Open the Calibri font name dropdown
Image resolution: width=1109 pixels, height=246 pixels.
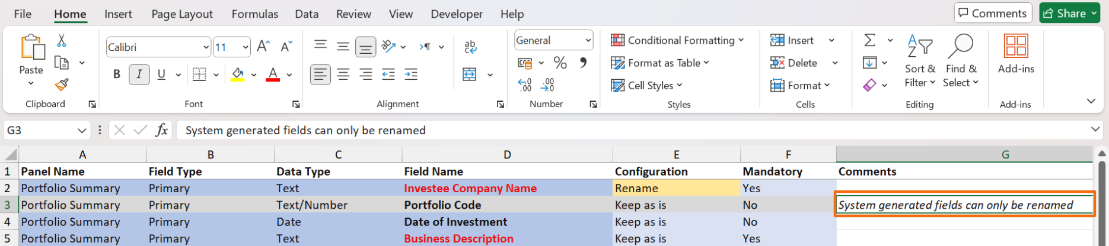tap(206, 47)
